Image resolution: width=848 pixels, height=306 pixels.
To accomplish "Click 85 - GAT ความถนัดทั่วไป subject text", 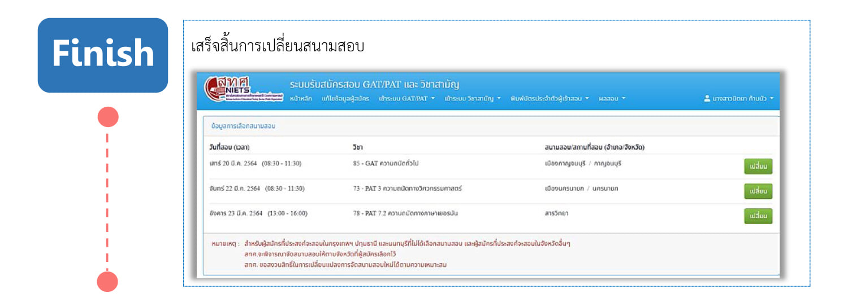I will tap(386, 164).
